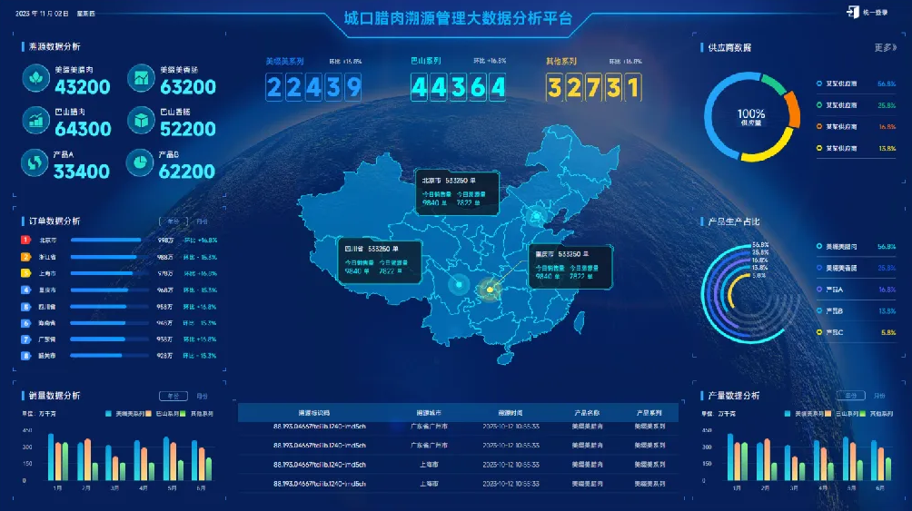Click the 998万 value for 北京市
Image resolution: width=912 pixels, height=511 pixels.
[x=165, y=240]
